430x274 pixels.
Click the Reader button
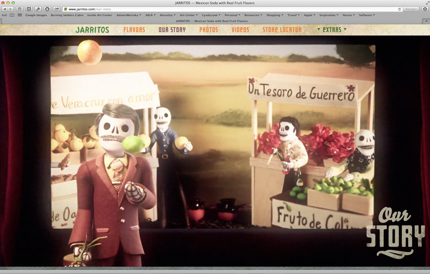411,9
